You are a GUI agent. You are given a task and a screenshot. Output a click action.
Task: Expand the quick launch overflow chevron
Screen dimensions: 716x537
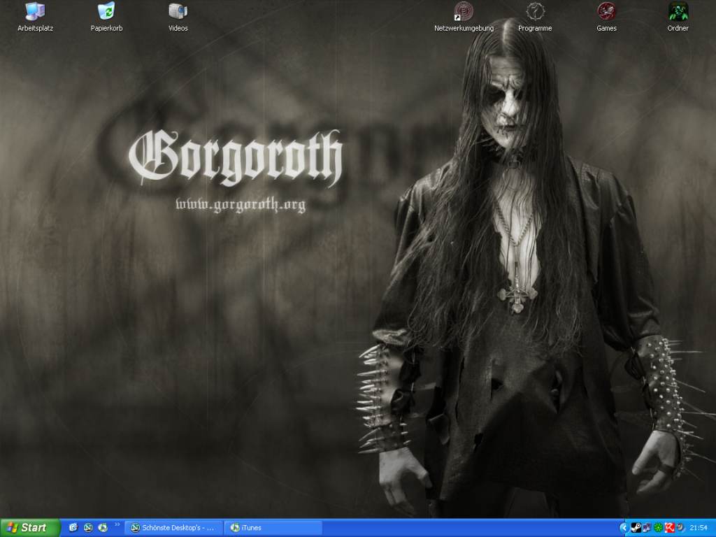[117, 524]
